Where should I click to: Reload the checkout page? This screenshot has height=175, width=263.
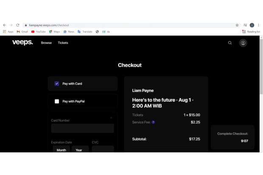pyautogui.click(x=17, y=25)
